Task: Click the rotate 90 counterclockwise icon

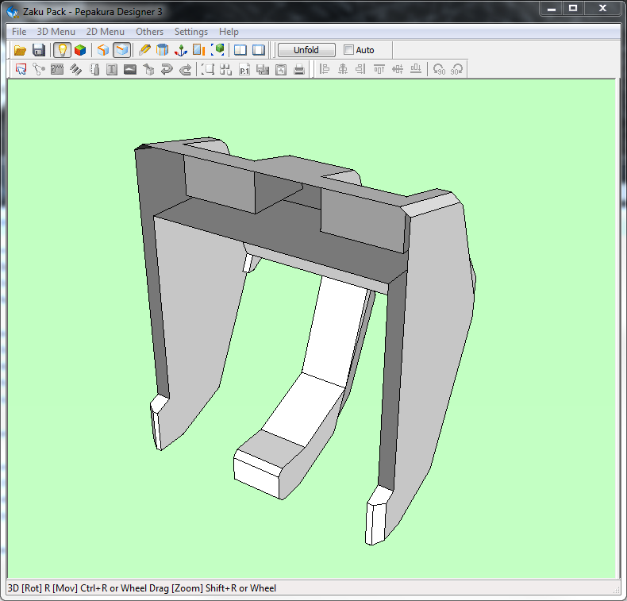Action: click(439, 69)
